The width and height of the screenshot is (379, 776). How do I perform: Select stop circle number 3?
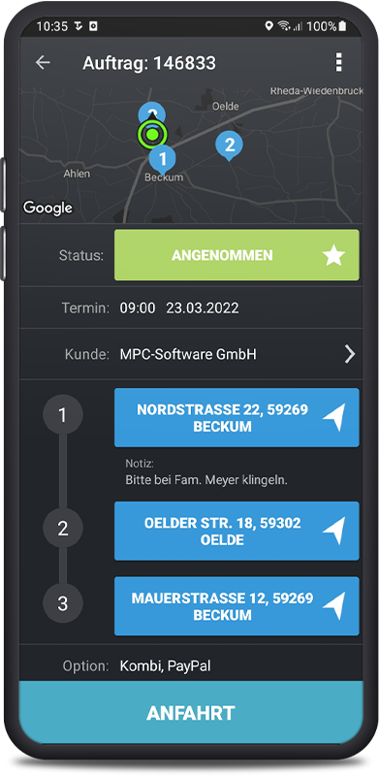[x=63, y=603]
